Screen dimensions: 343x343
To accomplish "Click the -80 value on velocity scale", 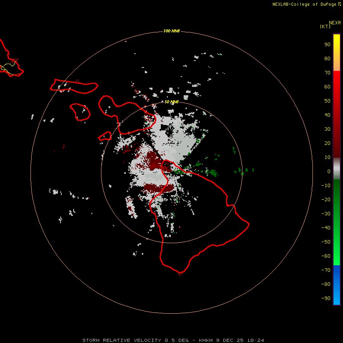I will pyautogui.click(x=326, y=284).
